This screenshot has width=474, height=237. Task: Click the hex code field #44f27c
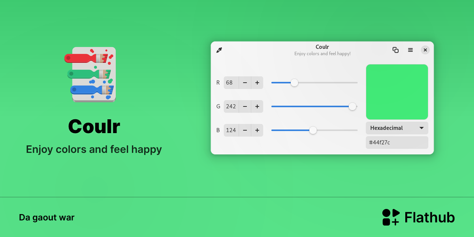tap(397, 142)
